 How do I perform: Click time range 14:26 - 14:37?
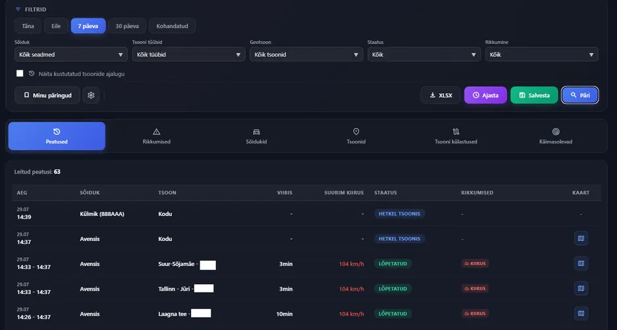[x=33, y=317]
